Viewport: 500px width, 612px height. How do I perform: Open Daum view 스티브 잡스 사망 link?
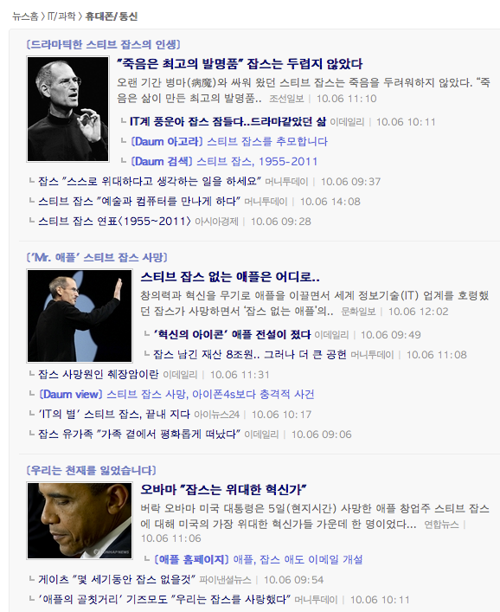[x=176, y=394]
